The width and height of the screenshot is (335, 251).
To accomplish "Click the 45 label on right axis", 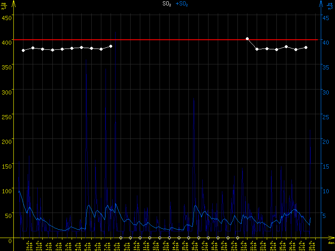I will (325, 18).
